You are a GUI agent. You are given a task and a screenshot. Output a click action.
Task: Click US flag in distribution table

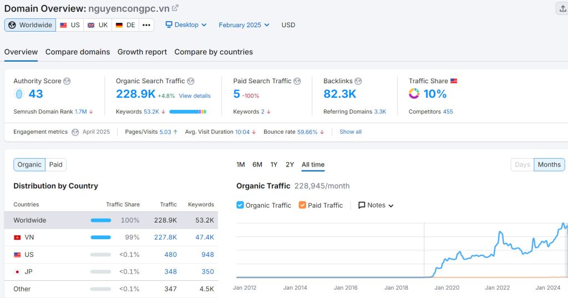click(17, 255)
